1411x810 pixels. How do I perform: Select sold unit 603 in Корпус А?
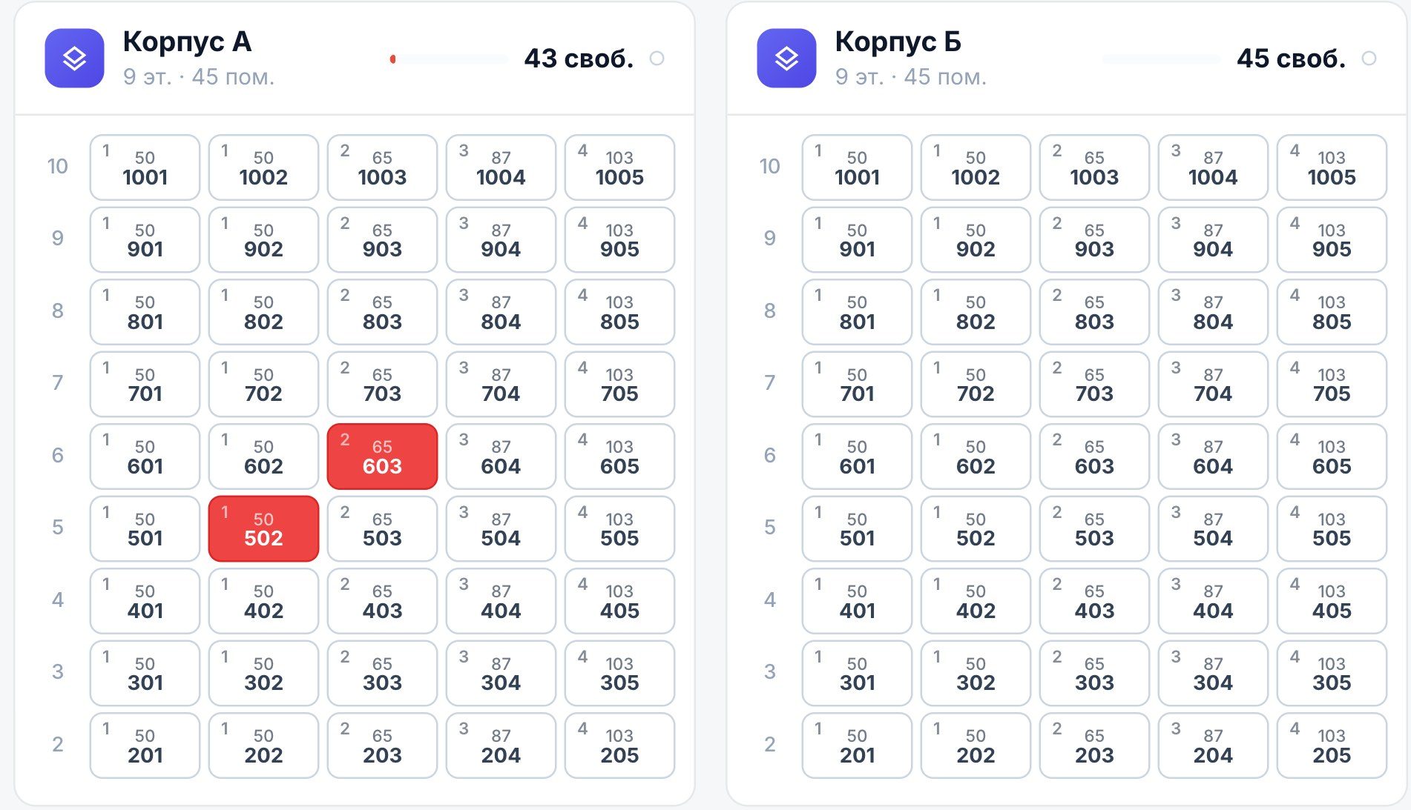[382, 457]
